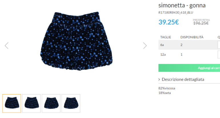Select the 12a size row
Screen dimensions: 220x118
tap(189, 54)
